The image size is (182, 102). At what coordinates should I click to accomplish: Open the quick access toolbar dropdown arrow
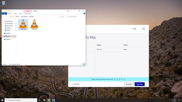click(x=10, y=11)
